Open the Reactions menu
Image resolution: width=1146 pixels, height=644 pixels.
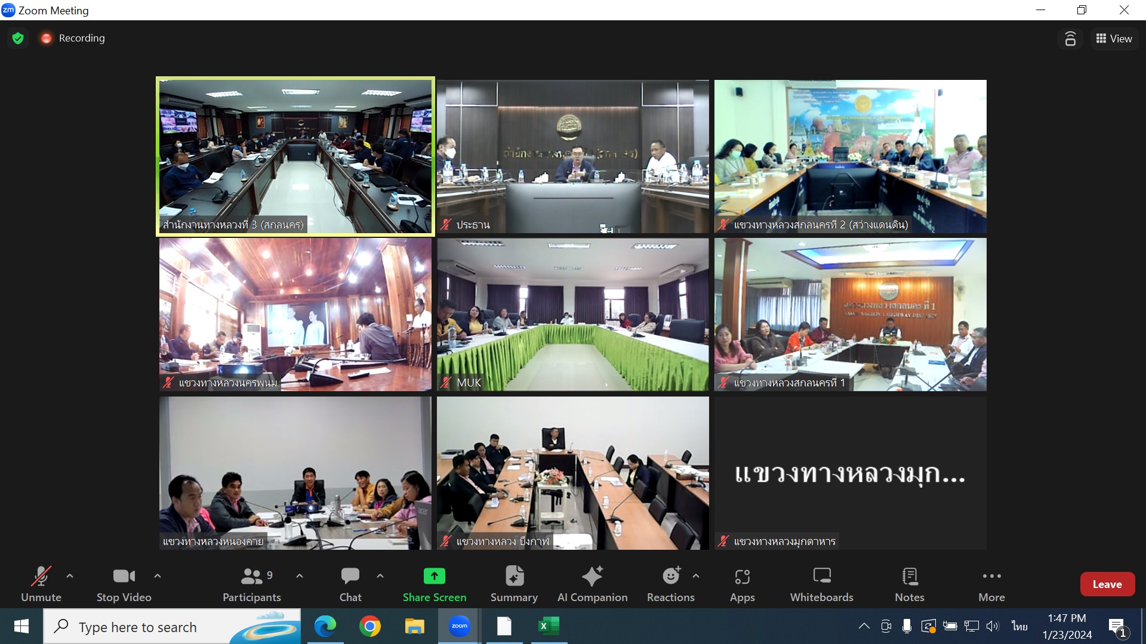(x=670, y=584)
